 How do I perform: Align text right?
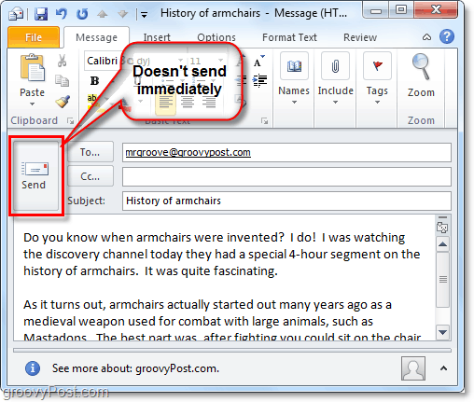point(209,102)
